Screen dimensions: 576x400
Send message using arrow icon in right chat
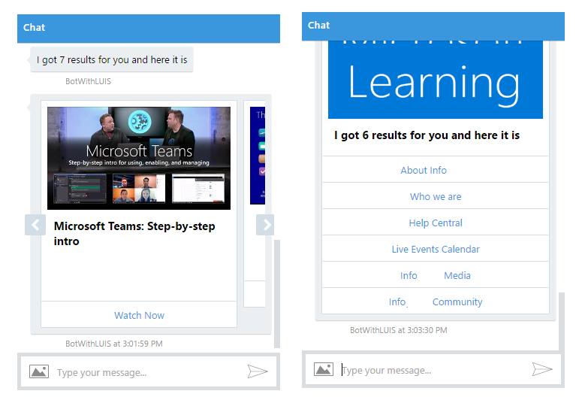(542, 369)
